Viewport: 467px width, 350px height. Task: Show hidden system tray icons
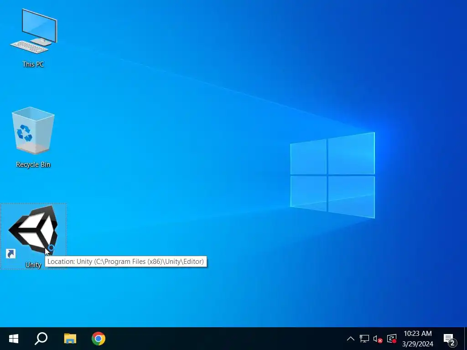click(x=351, y=339)
